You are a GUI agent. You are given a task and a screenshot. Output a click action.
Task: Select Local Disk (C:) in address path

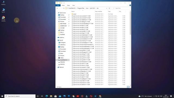click(72, 8)
